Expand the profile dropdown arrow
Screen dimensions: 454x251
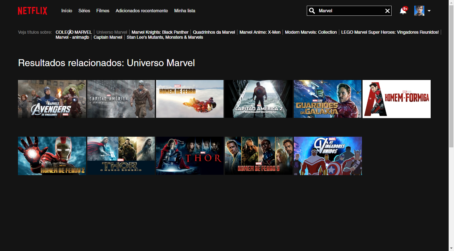(429, 11)
